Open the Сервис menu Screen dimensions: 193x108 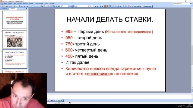[31, 4]
